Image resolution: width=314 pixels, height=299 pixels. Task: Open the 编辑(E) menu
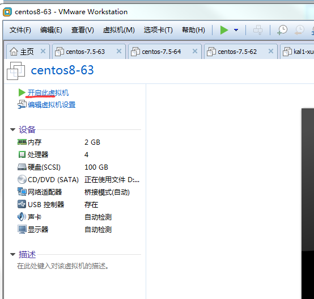coord(51,30)
